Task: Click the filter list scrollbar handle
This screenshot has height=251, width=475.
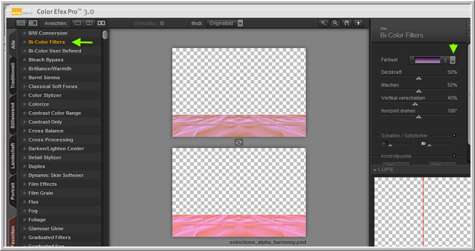Action: point(105,34)
